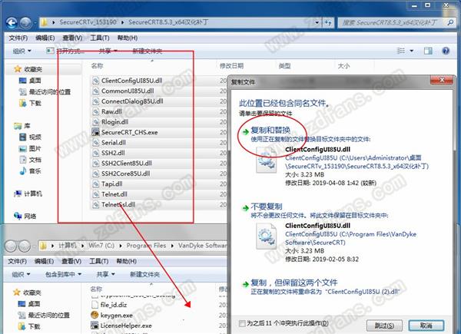Sort by the 修改日期 column header in the top window
Screen dimensions: 461x334
pyautogui.click(x=232, y=66)
